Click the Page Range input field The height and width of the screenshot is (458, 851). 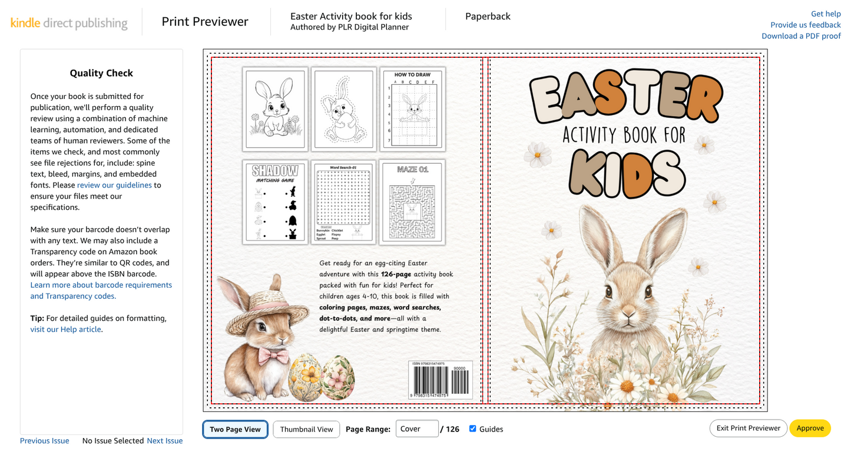416,429
